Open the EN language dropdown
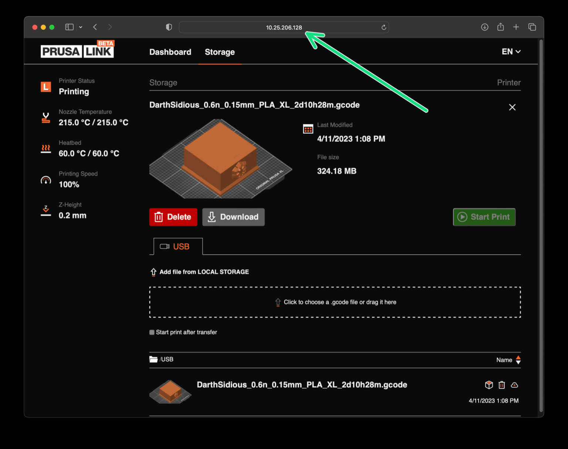 click(x=511, y=52)
